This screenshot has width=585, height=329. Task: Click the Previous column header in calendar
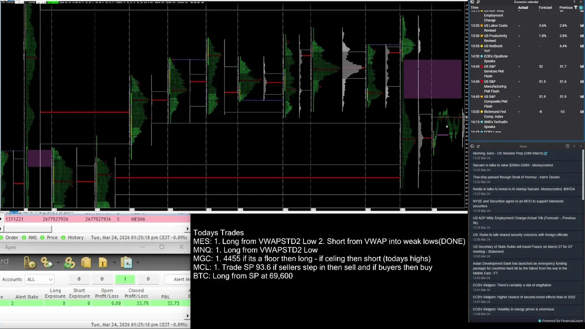566,8
